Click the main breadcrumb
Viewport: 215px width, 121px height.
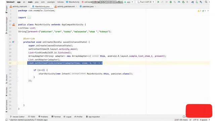[x=30, y=2]
